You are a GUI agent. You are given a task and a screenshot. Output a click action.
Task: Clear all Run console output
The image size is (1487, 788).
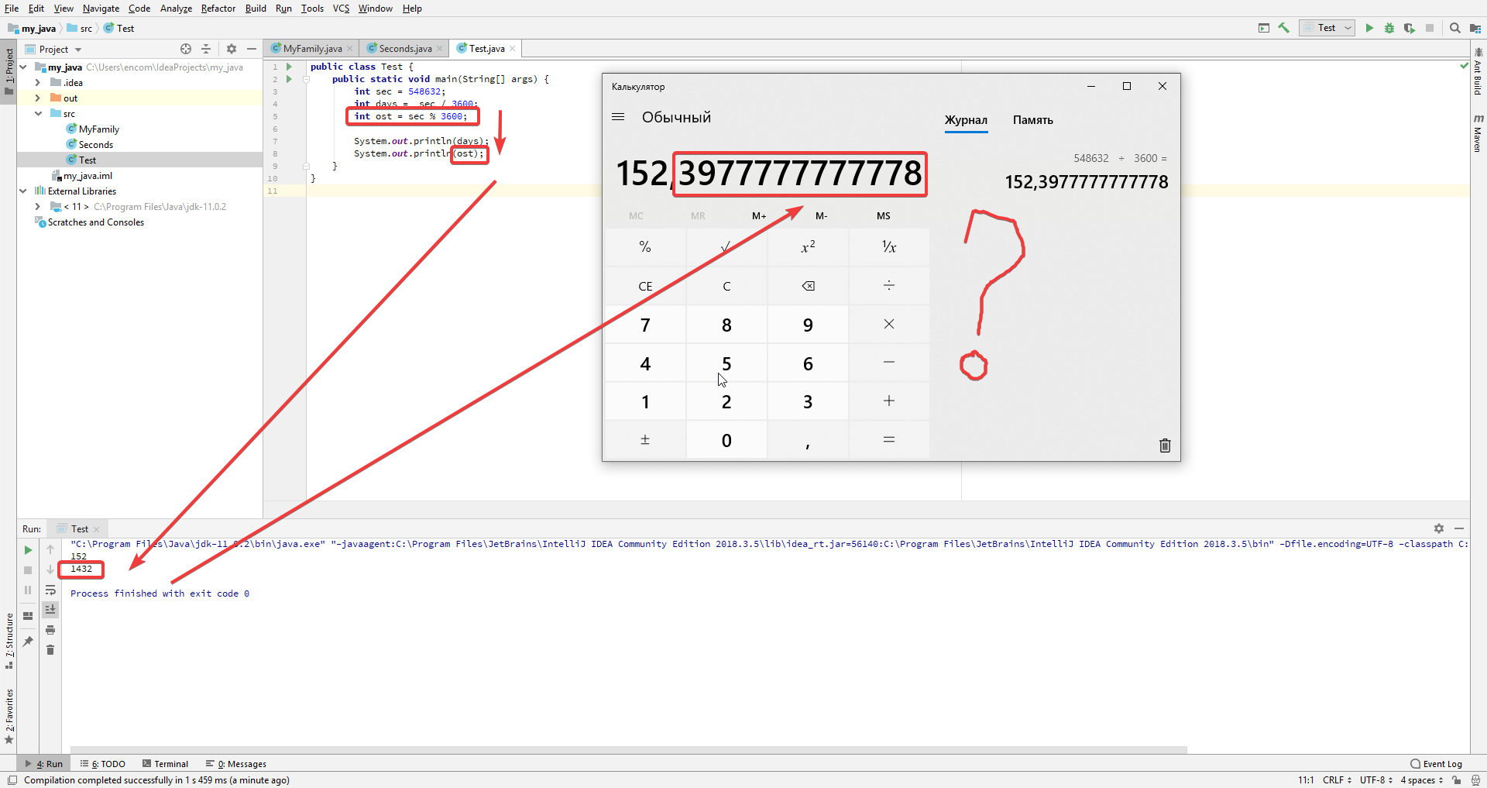(50, 650)
